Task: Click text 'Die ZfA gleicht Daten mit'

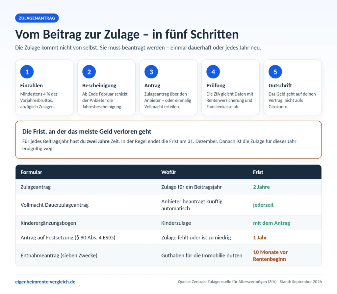Action: [230, 94]
